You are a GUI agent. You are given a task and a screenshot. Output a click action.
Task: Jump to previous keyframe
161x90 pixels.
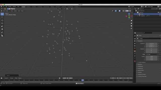point(65,78)
